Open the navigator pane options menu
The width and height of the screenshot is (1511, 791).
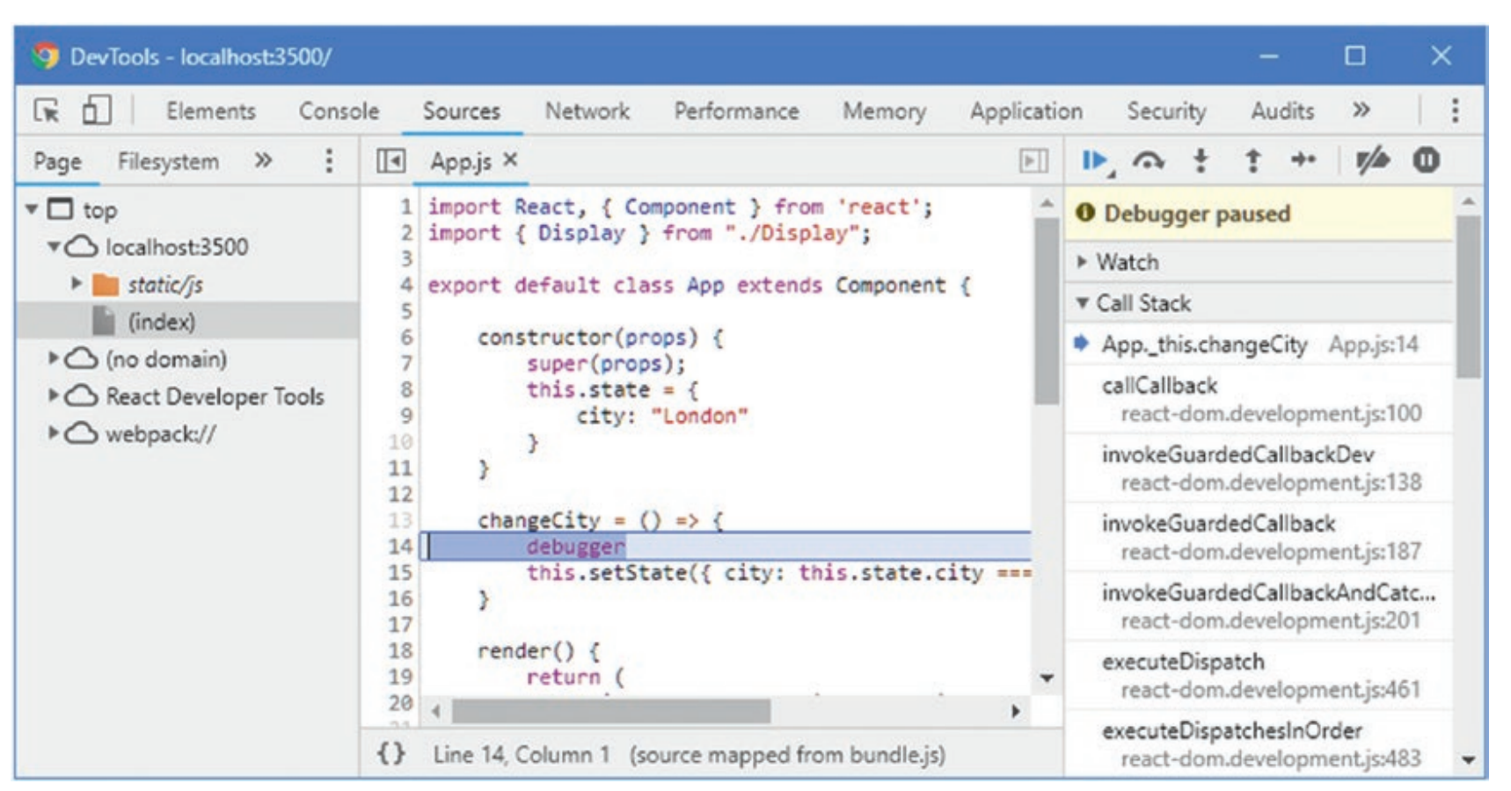(329, 161)
